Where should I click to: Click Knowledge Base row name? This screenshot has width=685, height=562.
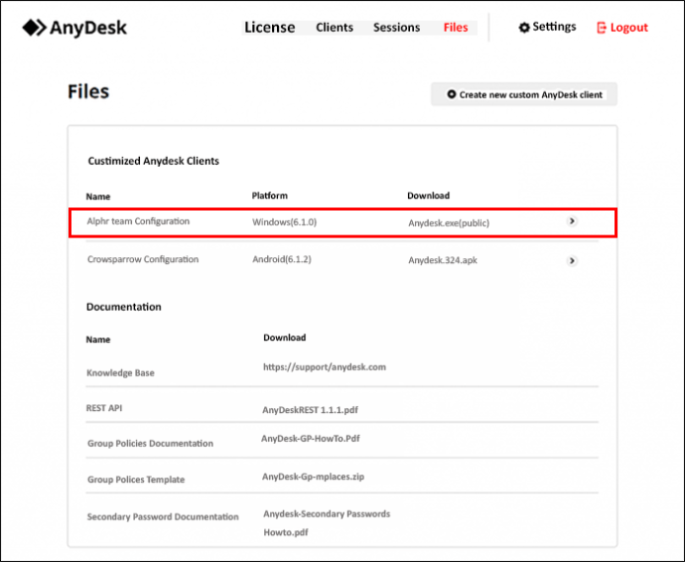120,372
